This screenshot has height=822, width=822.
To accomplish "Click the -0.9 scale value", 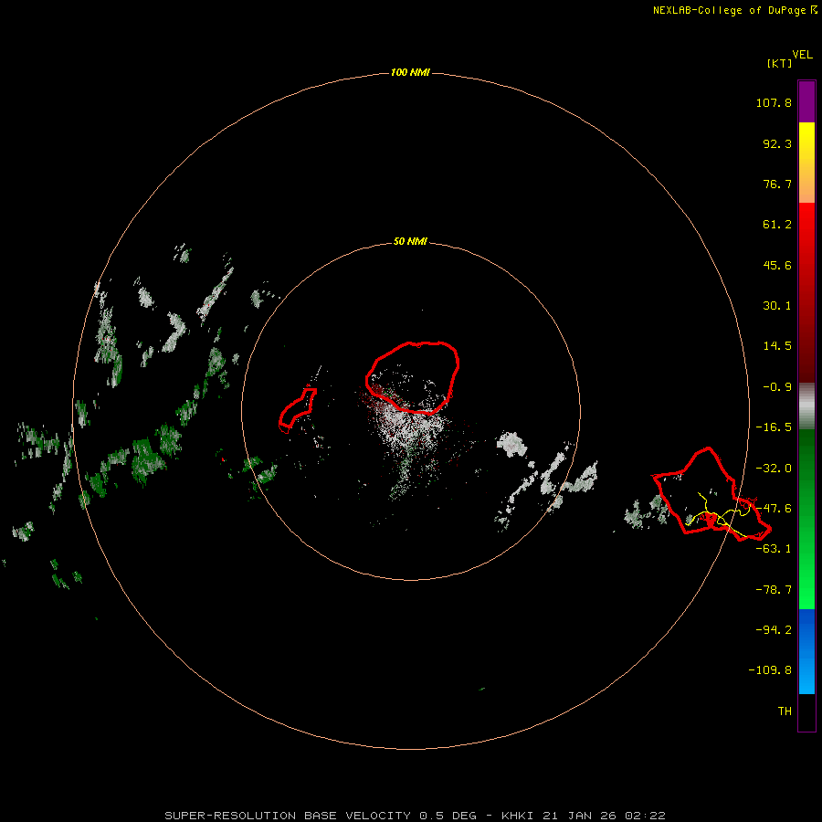I will [777, 387].
